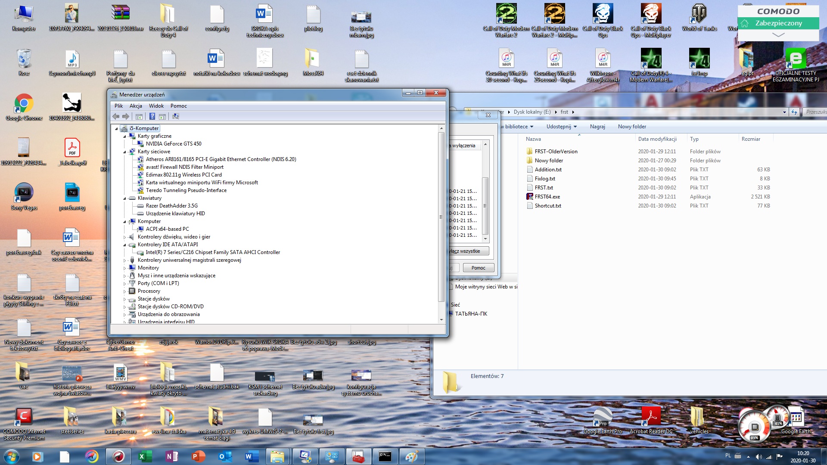Viewport: 827px width, 465px height.
Task: Expand Porty (COM i LPT) category
Action: pyautogui.click(x=125, y=283)
